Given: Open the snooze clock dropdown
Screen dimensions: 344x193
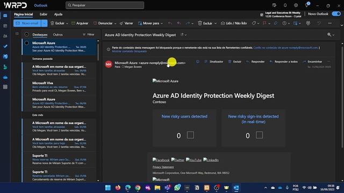Looking at the screenshot, I should [289, 24].
